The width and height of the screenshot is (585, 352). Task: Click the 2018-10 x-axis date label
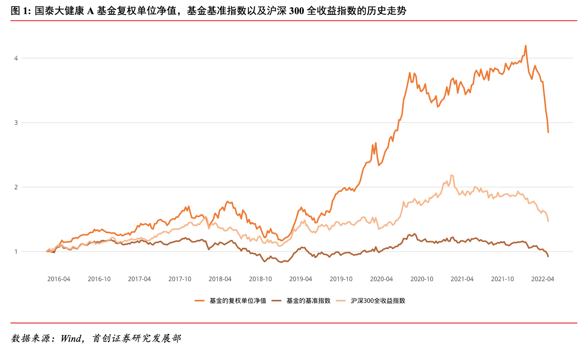coord(260,279)
